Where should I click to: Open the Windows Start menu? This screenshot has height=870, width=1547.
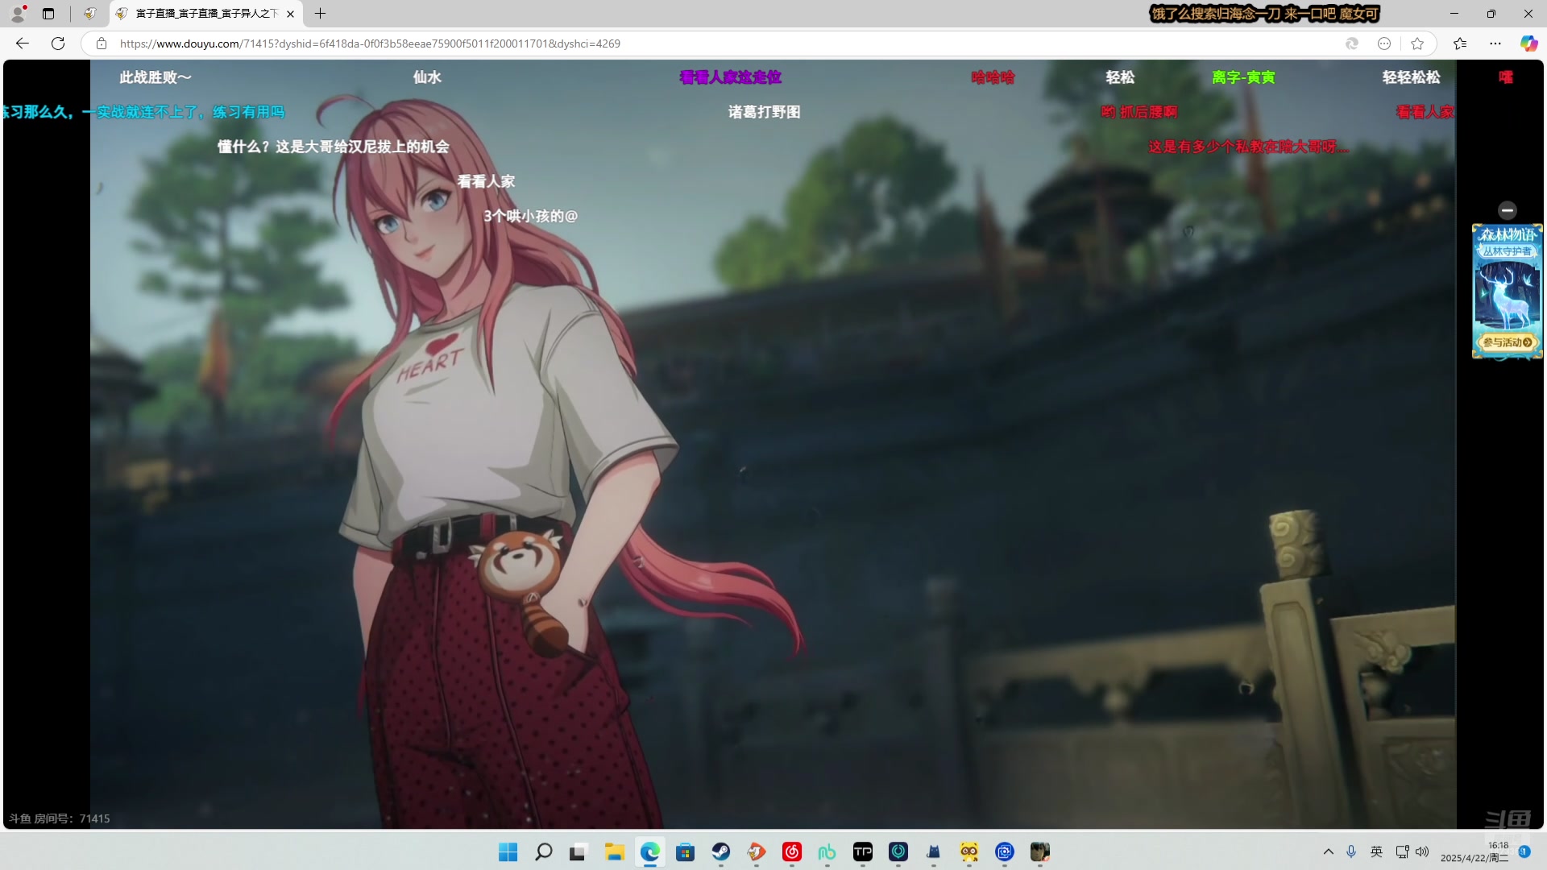click(x=508, y=851)
